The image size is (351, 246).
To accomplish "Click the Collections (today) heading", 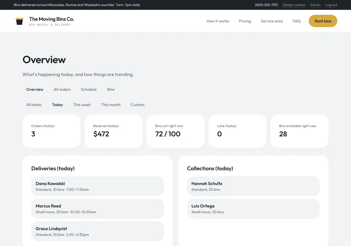I will pyautogui.click(x=210, y=168).
